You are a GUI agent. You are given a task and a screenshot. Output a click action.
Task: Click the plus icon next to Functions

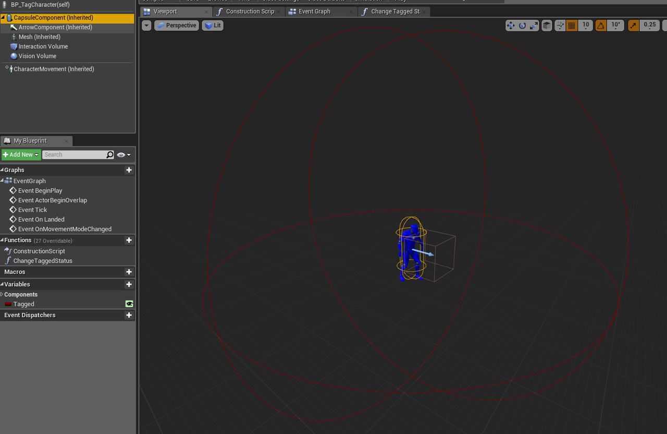pyautogui.click(x=129, y=240)
